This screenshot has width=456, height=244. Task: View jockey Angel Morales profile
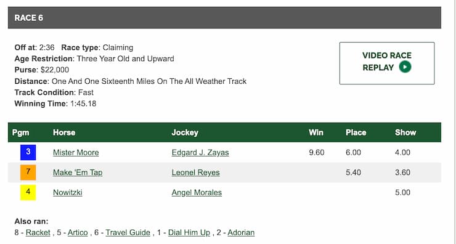click(x=197, y=192)
